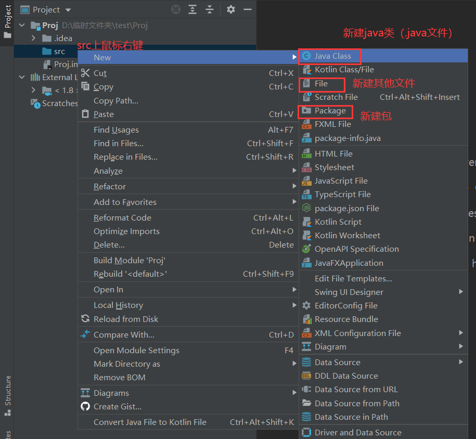Click the Kotlin Class/File icon
The height and width of the screenshot is (439, 476).
[307, 70]
